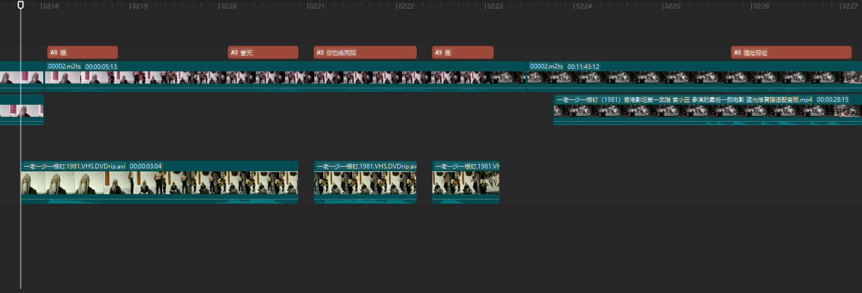Jump to the 02:18 ruler mark
The width and height of the screenshot is (862, 293).
click(x=51, y=6)
